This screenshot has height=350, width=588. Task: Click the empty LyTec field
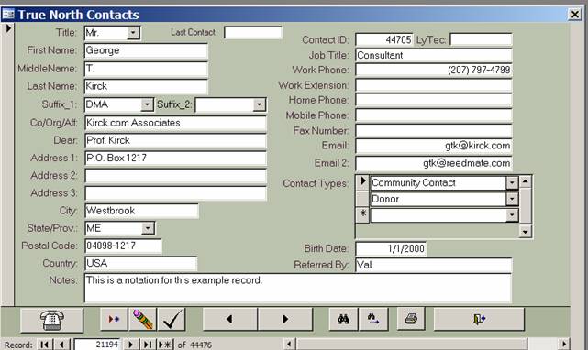click(x=481, y=39)
